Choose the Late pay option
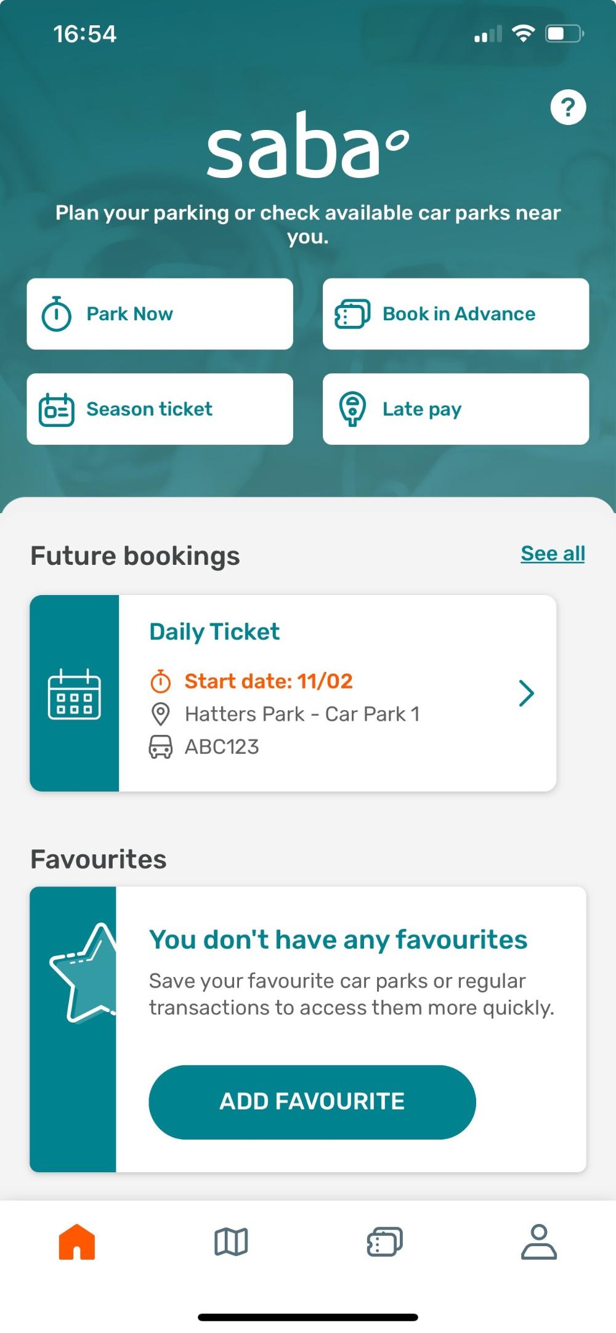Image resolution: width=616 pixels, height=1333 pixels. pyautogui.click(x=456, y=409)
